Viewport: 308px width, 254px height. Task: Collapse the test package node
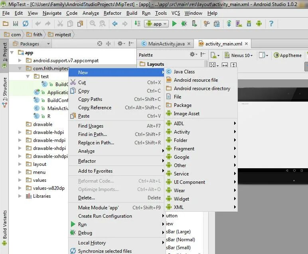coord(28,76)
